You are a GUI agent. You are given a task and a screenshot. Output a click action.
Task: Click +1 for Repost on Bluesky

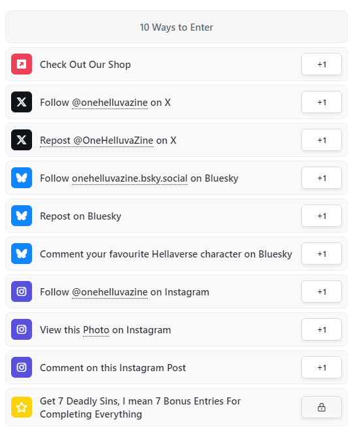pos(322,216)
